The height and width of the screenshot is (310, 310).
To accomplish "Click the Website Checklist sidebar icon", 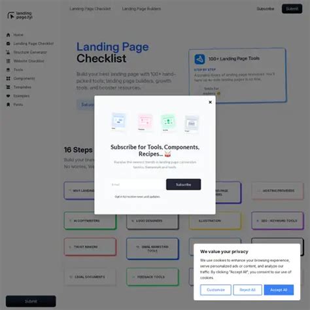I will pos(9,61).
